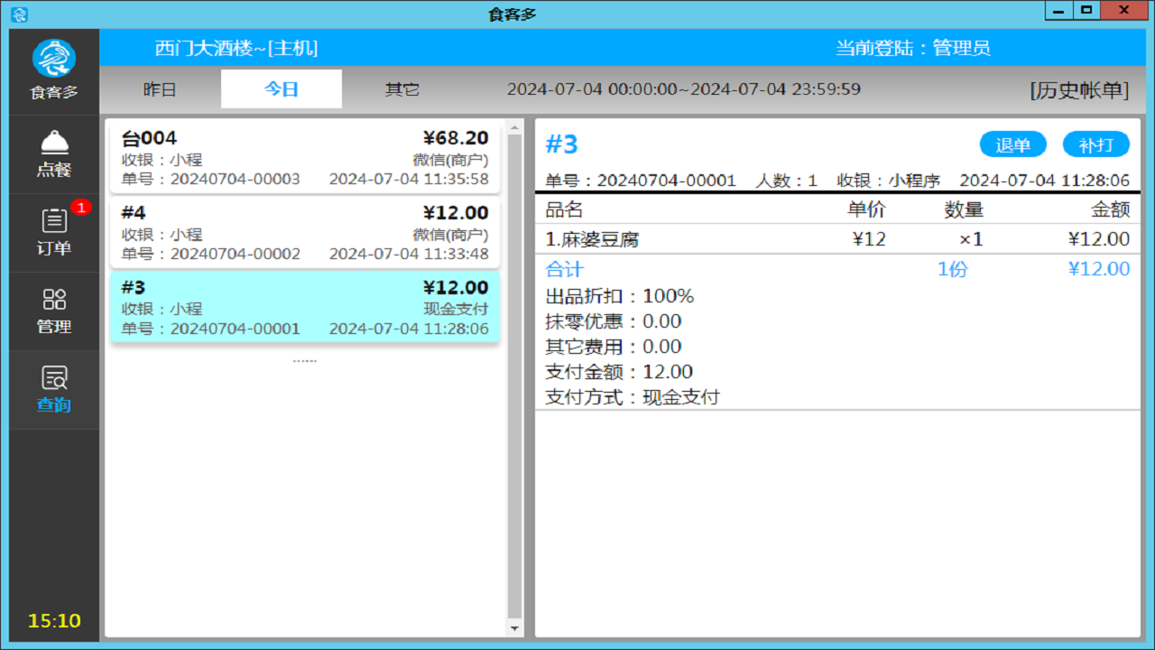Select the highlighted #3 order entry
This screenshot has width=1155, height=650.
click(x=304, y=307)
